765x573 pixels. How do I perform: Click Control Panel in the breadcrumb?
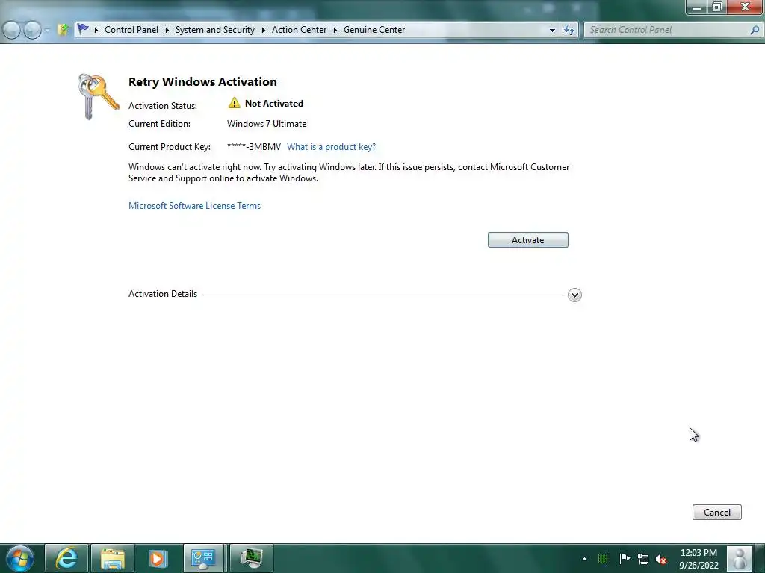point(131,30)
